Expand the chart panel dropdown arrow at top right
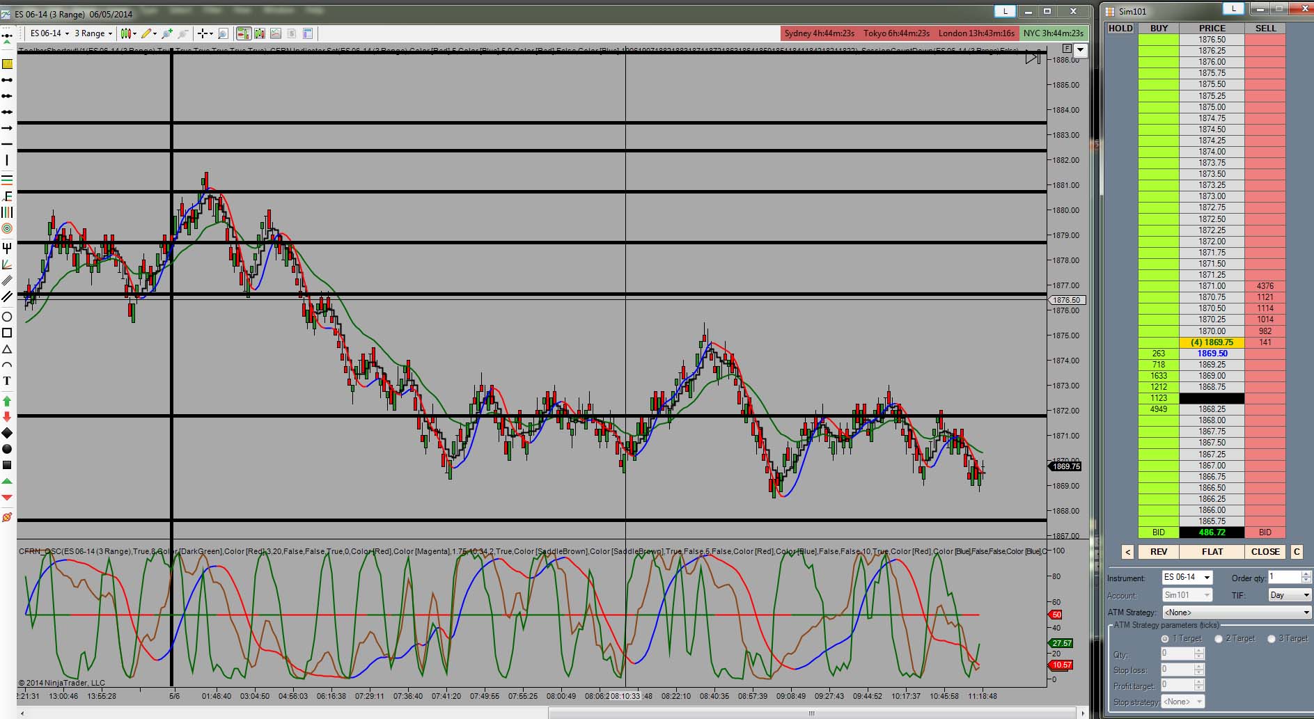 [x=1080, y=50]
